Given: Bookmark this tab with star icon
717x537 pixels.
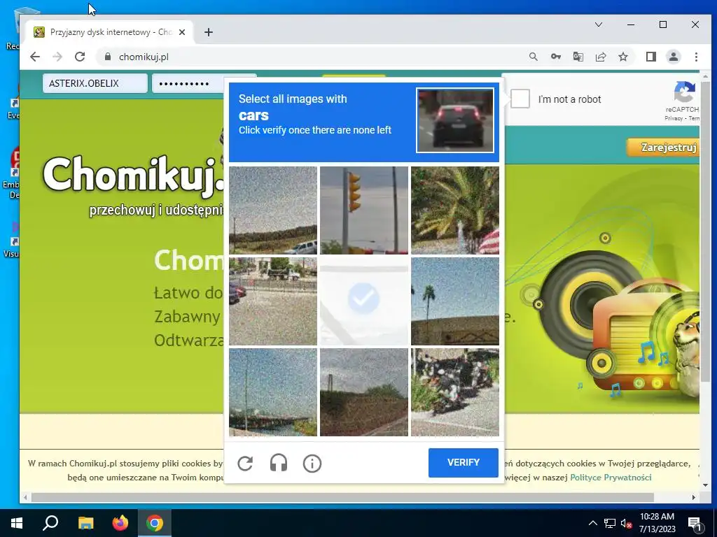Looking at the screenshot, I should point(622,57).
